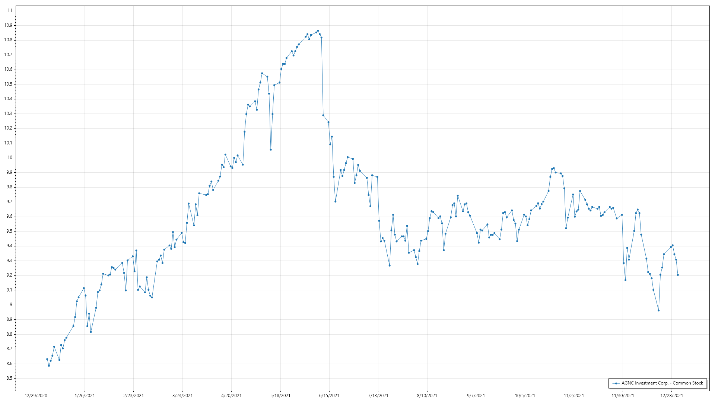Click the lowest data point near 8.58

point(49,366)
